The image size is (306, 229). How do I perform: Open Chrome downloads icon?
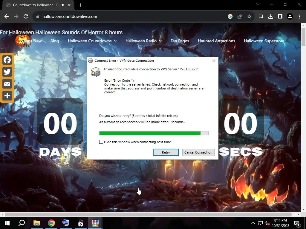(271, 17)
